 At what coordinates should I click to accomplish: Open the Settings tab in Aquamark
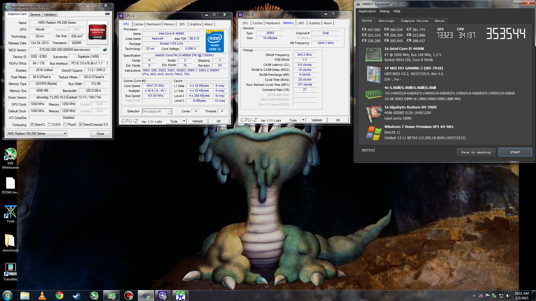tap(386, 21)
